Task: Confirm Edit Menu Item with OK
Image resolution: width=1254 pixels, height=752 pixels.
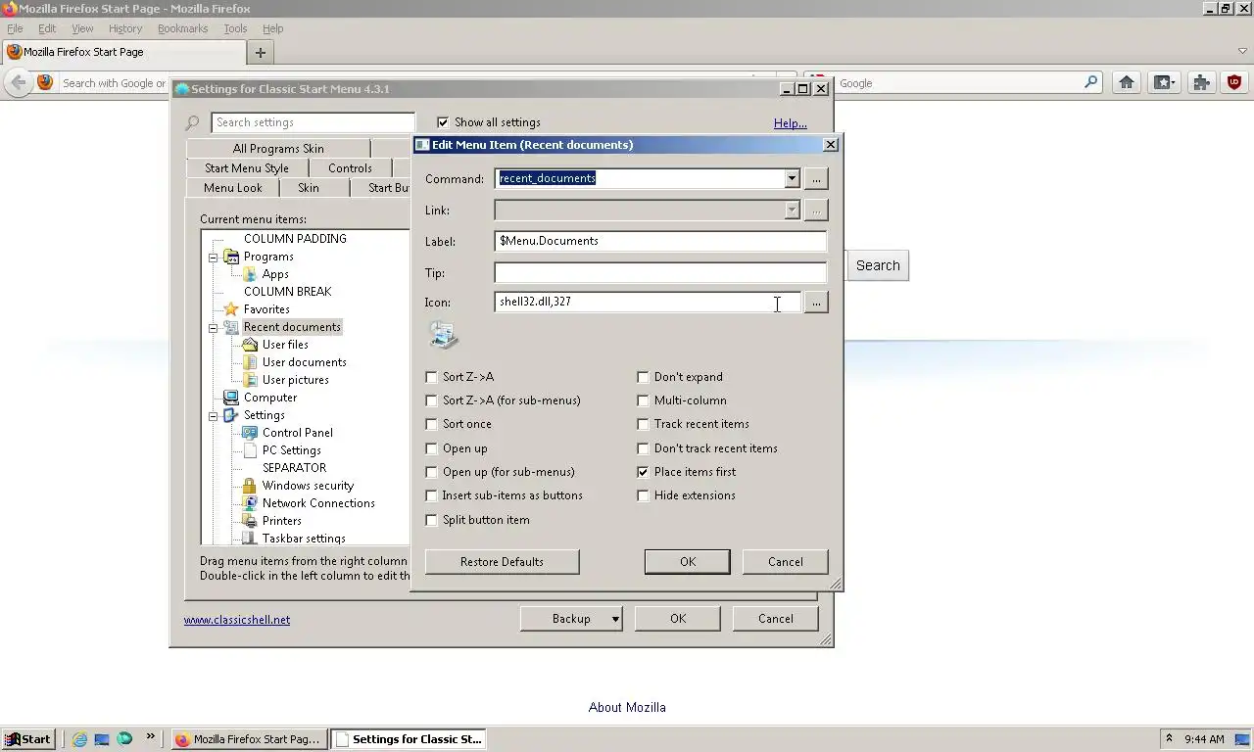Action: pyautogui.click(x=687, y=562)
